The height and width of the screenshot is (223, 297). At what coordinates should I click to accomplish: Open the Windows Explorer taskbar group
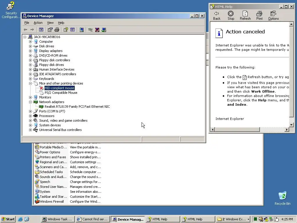(x=233, y=219)
